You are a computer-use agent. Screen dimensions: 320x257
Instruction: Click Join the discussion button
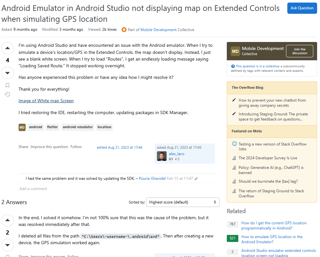point(299,51)
